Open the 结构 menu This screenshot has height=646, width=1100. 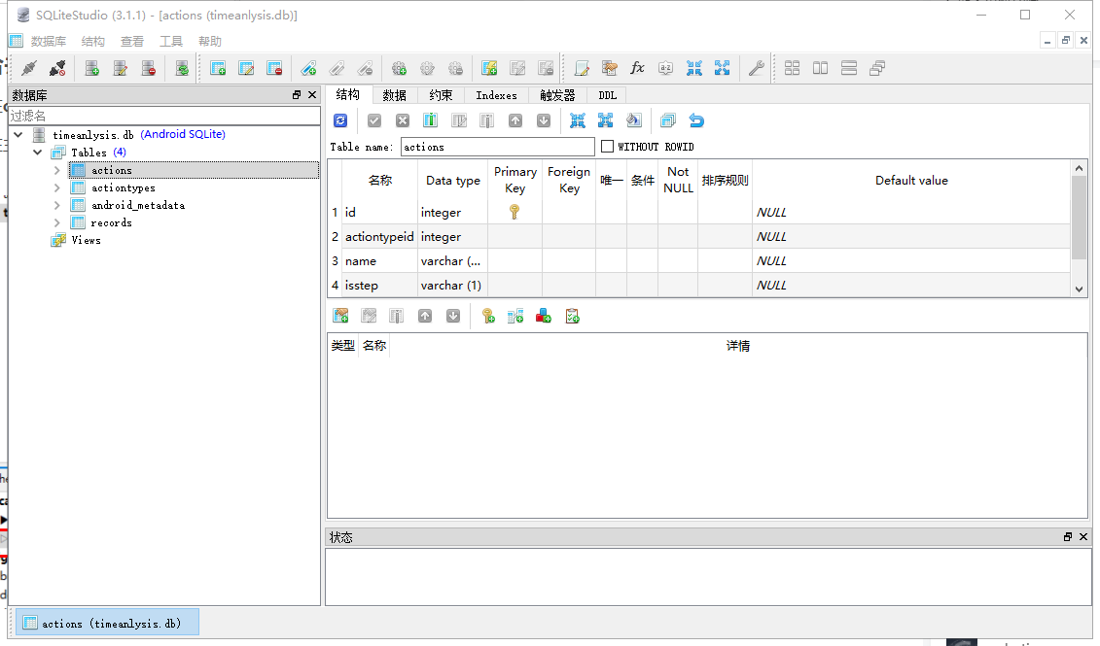(x=92, y=42)
